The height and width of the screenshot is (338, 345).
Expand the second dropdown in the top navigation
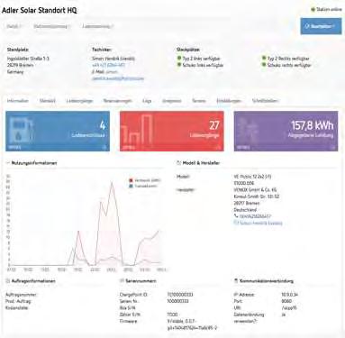(51, 26)
